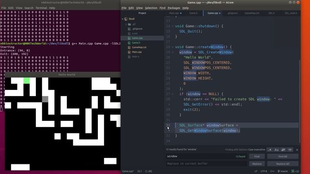This screenshot has width=310, height=174.
Task: Click the libsdl repository icon in tree
Action: pyautogui.click(x=126, y=19)
